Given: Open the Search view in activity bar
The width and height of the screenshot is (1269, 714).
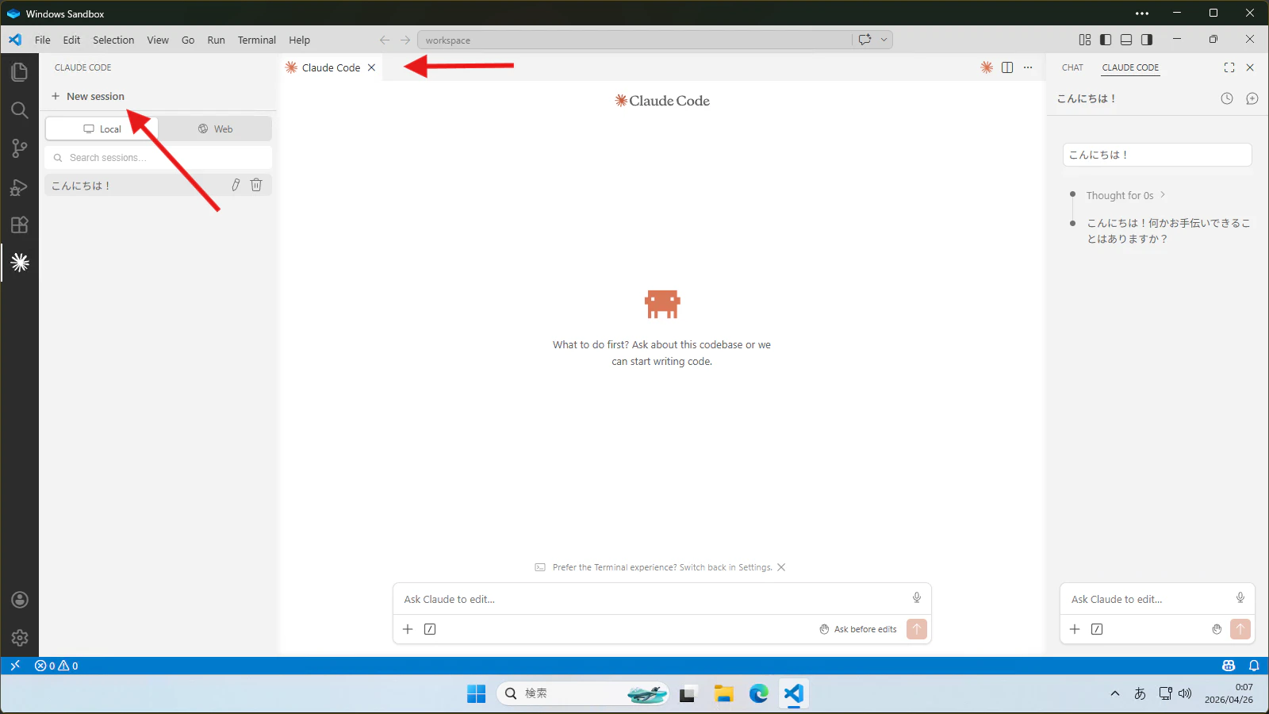Looking at the screenshot, I should tap(19, 110).
